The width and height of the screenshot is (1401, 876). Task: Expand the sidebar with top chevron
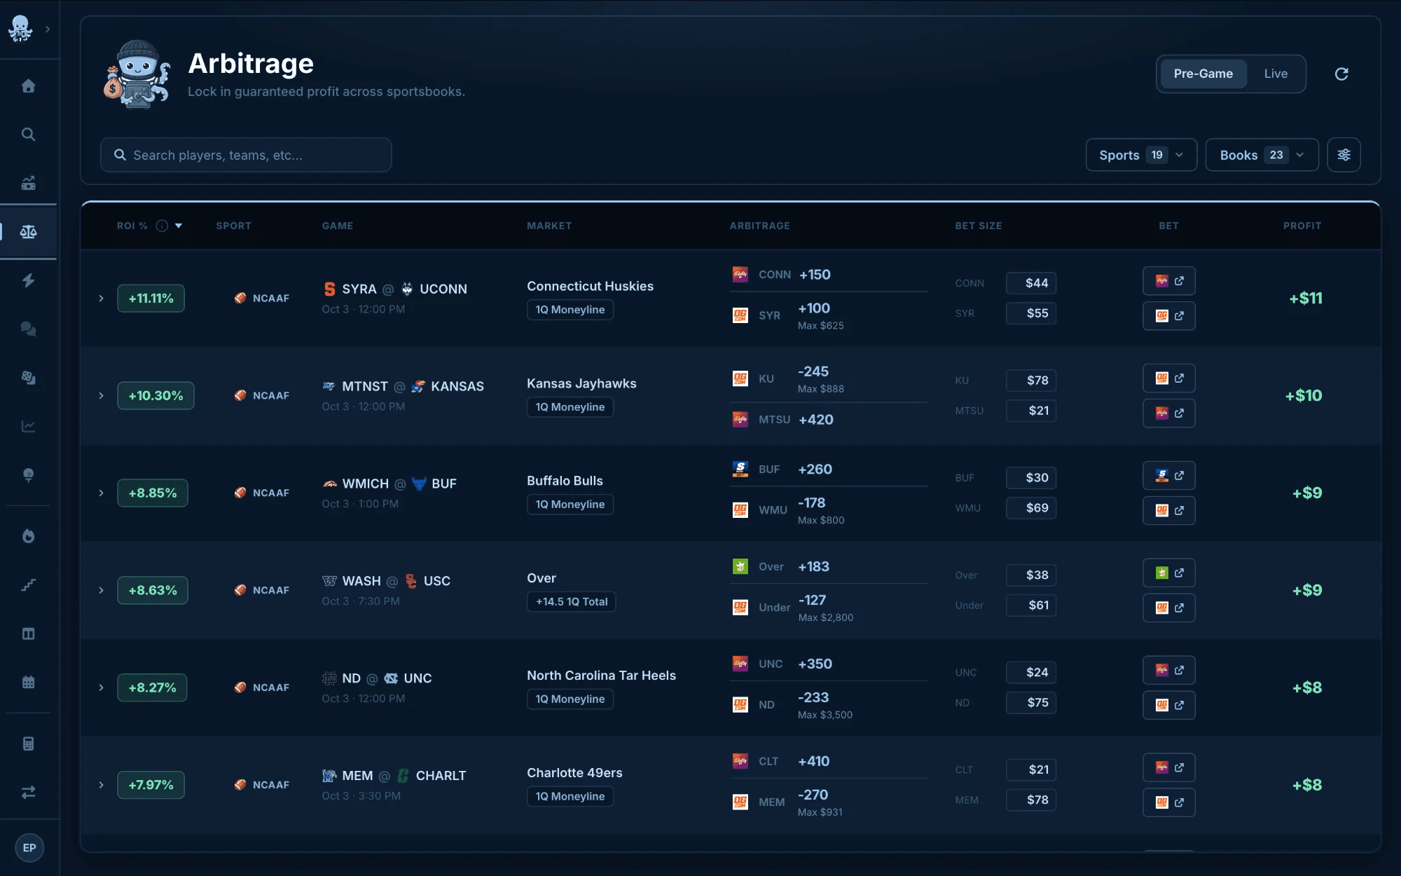coord(48,29)
